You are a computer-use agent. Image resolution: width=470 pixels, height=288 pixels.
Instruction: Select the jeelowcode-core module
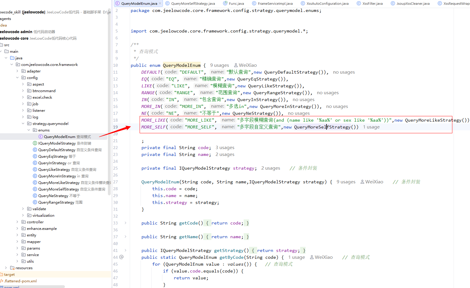(x=14, y=38)
